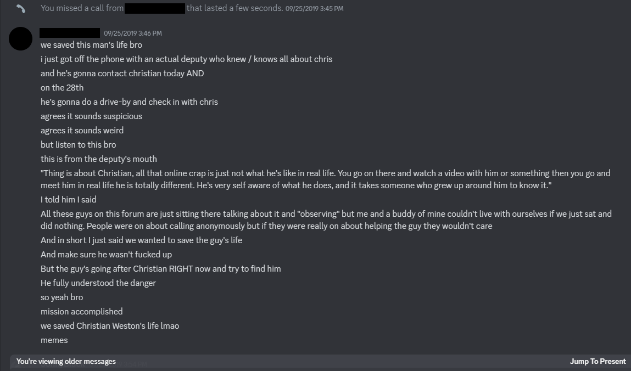Viewport: 631px width, 371px height.
Task: Click the "You're viewing older messages" banner
Action: 66,361
